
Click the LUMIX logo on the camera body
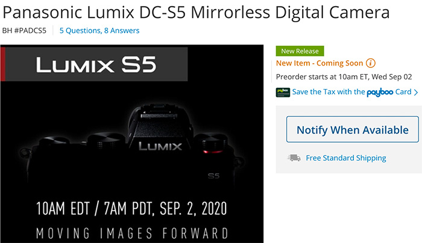point(161,146)
